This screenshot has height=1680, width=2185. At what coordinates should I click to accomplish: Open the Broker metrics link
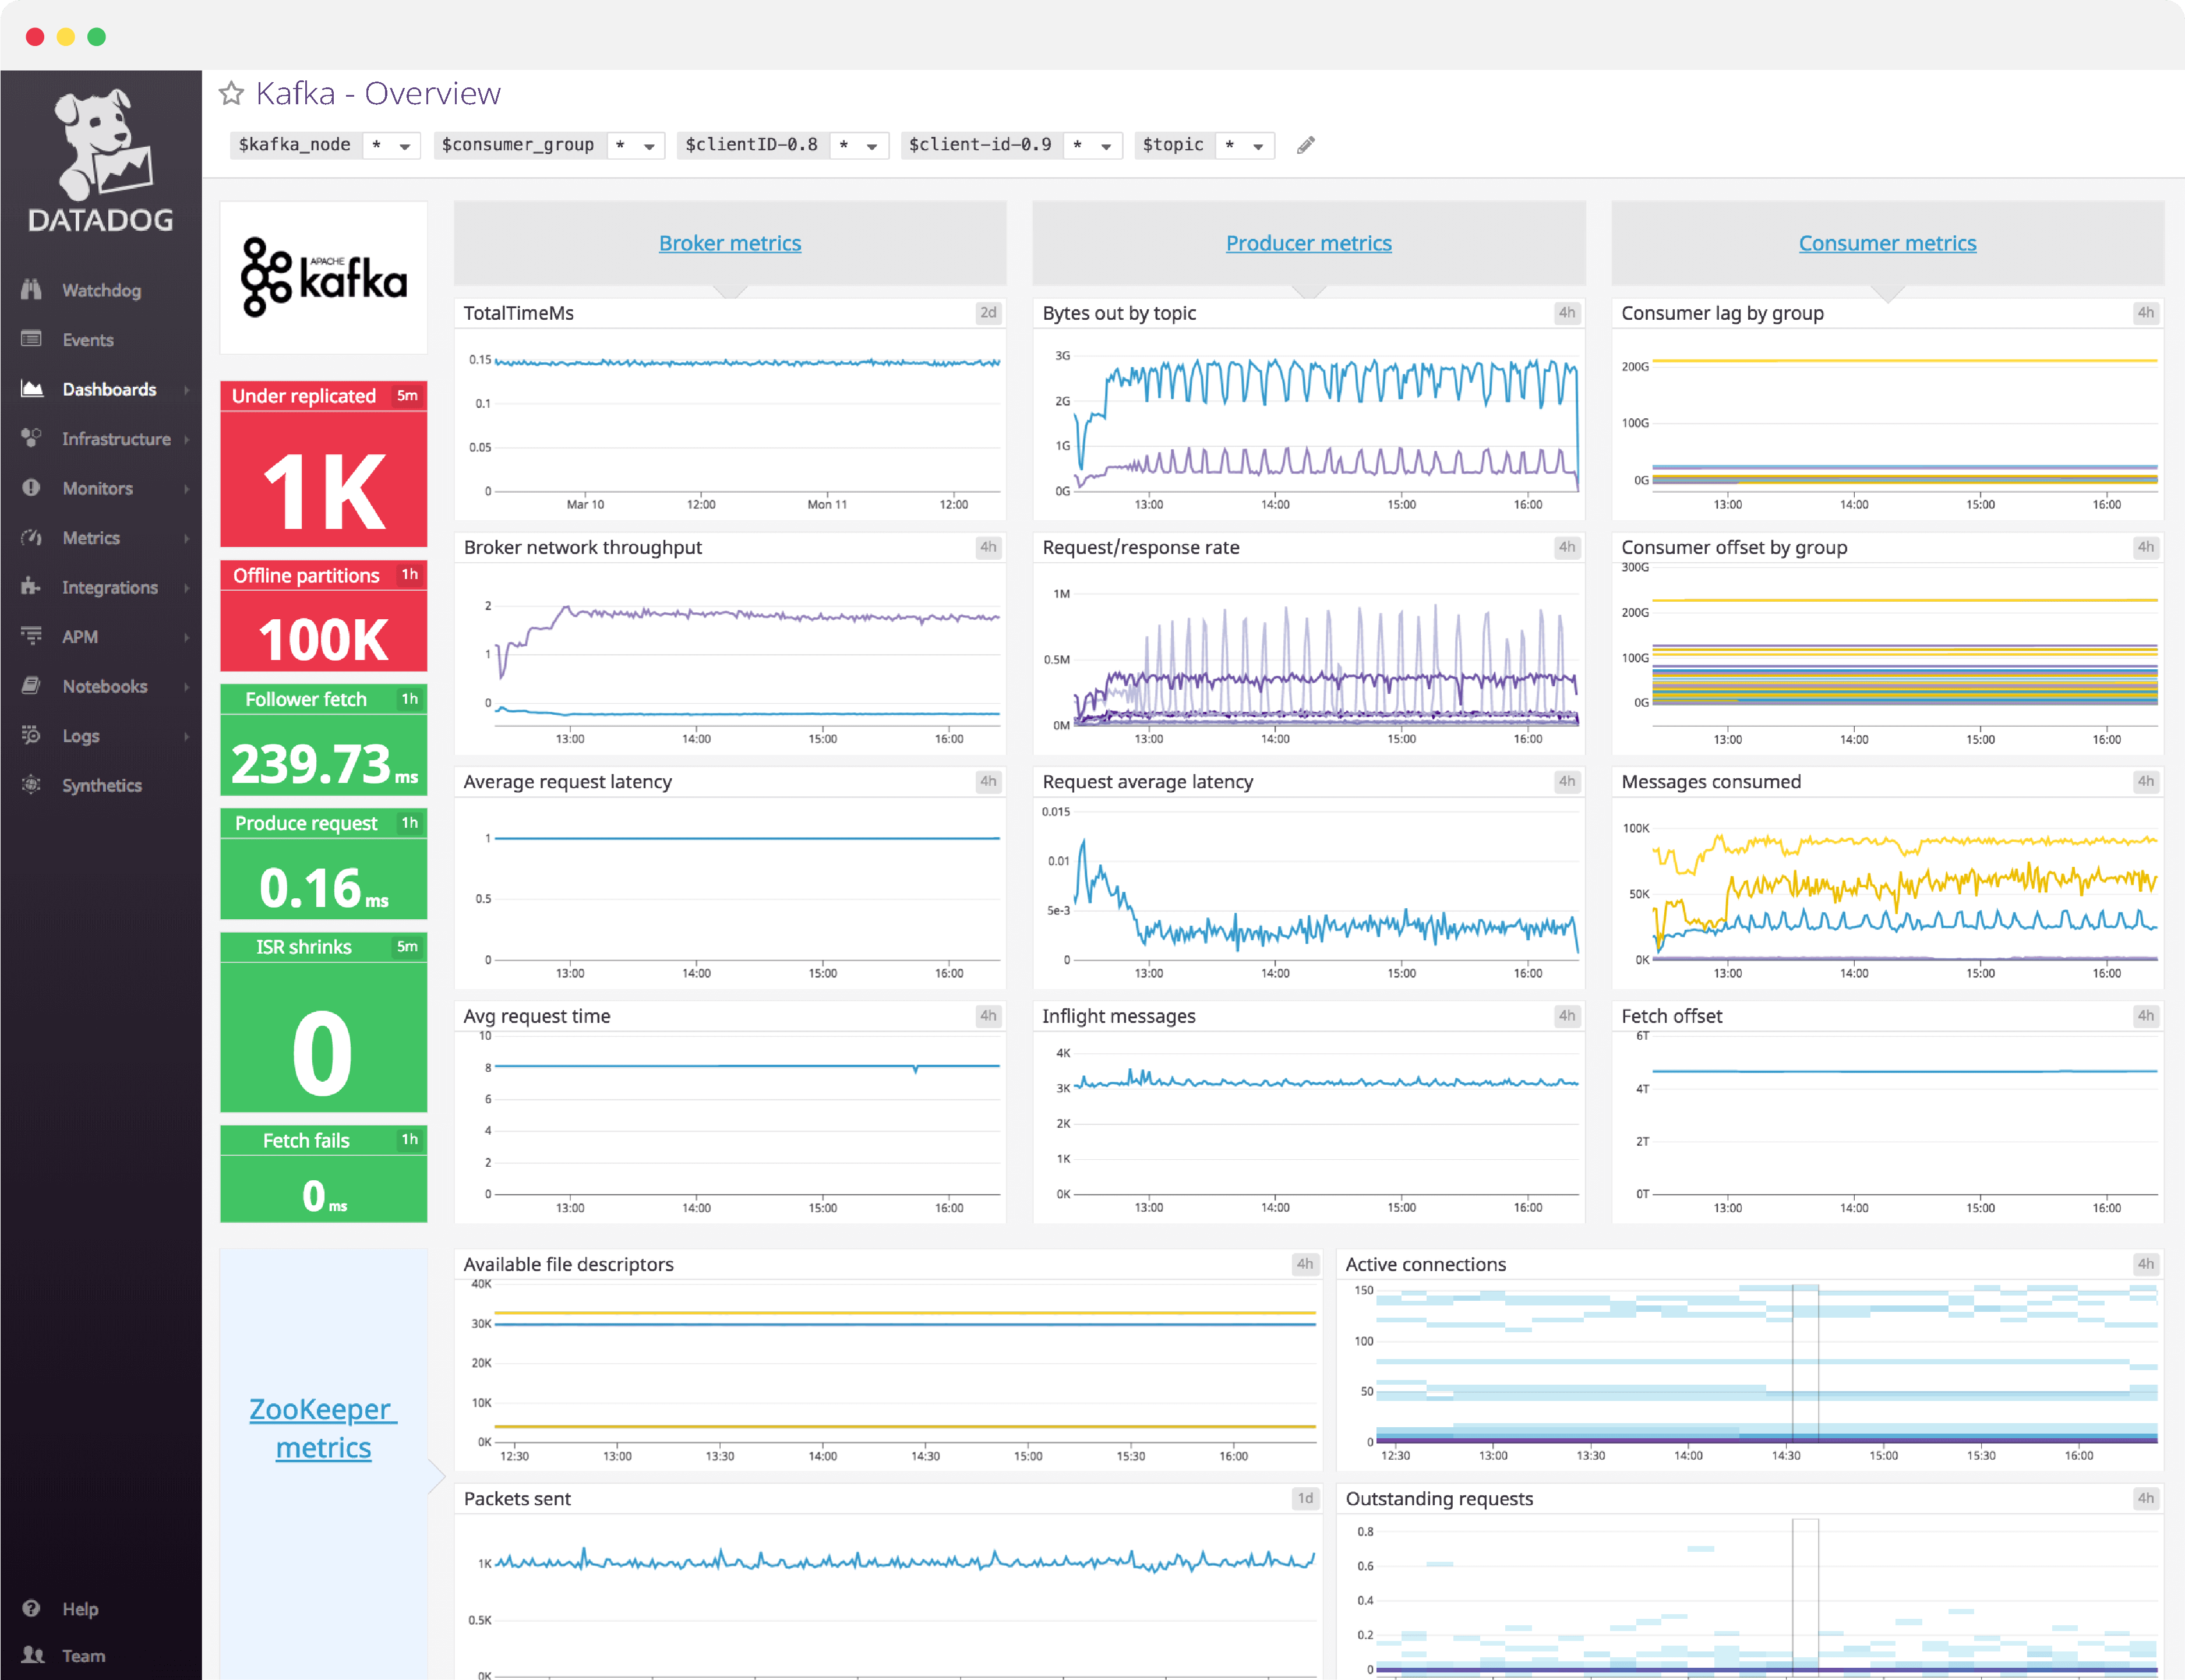pyautogui.click(x=730, y=242)
